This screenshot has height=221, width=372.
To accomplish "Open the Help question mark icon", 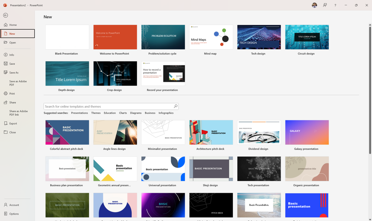I will [x=335, y=5].
